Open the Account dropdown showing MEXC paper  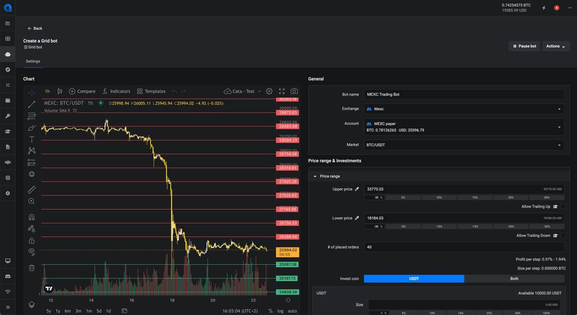tap(464, 127)
